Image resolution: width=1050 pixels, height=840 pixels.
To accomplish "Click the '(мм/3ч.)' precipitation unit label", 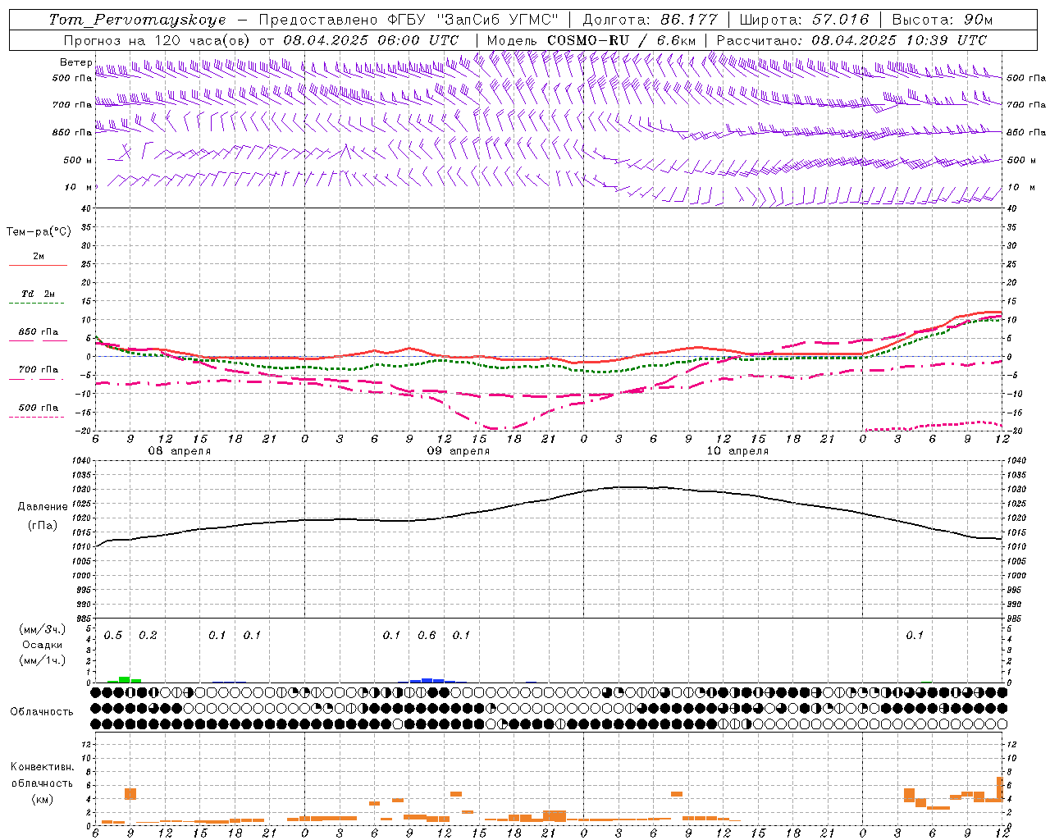I will [x=43, y=629].
